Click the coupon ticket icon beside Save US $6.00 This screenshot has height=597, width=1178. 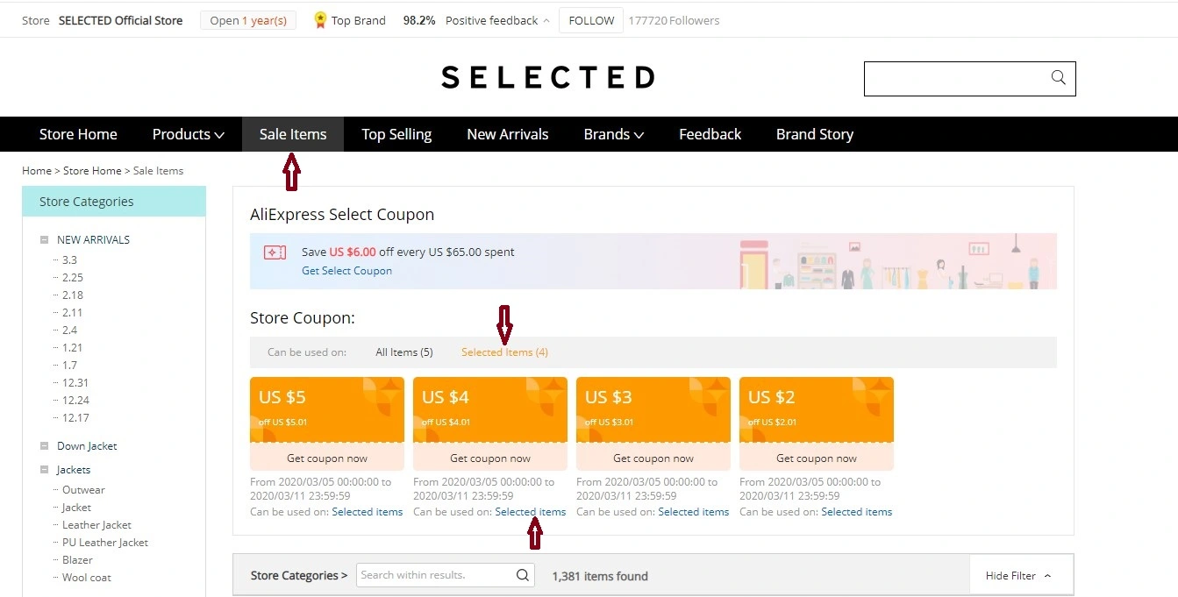click(x=275, y=252)
